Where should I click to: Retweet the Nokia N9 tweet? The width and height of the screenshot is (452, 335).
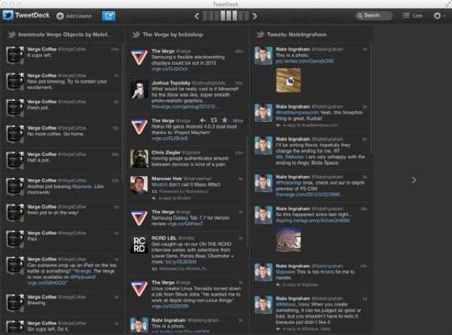(x=214, y=120)
